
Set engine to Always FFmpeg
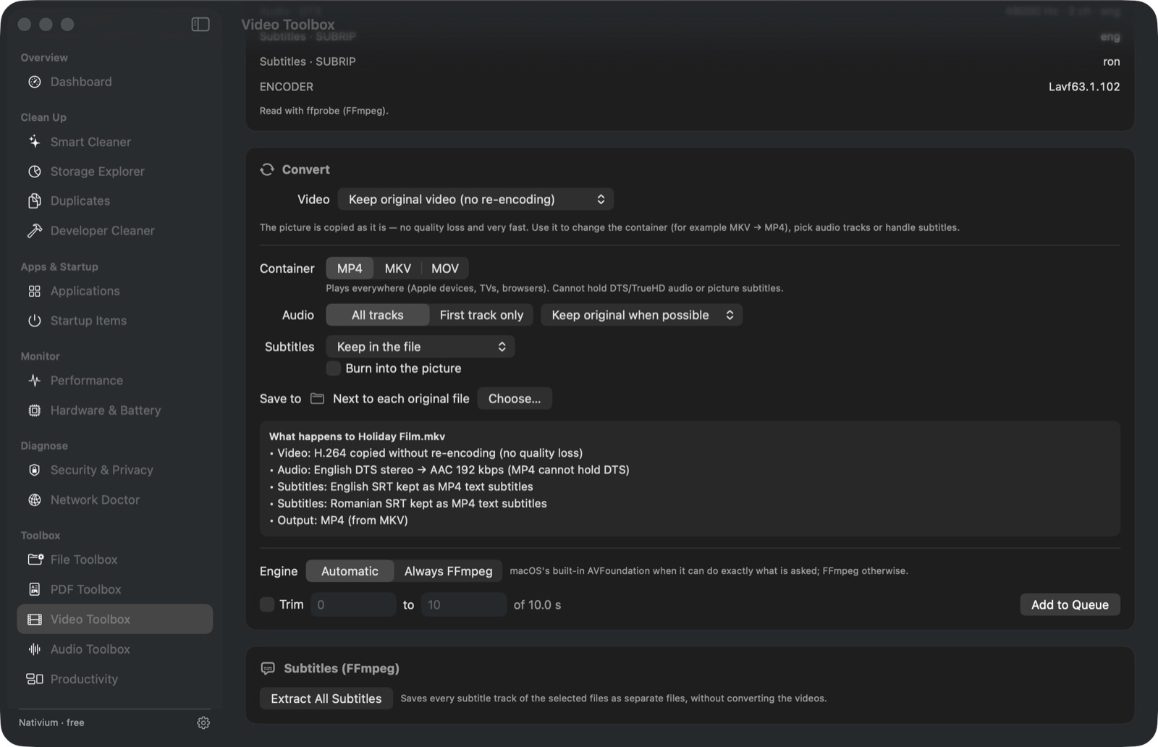click(449, 571)
